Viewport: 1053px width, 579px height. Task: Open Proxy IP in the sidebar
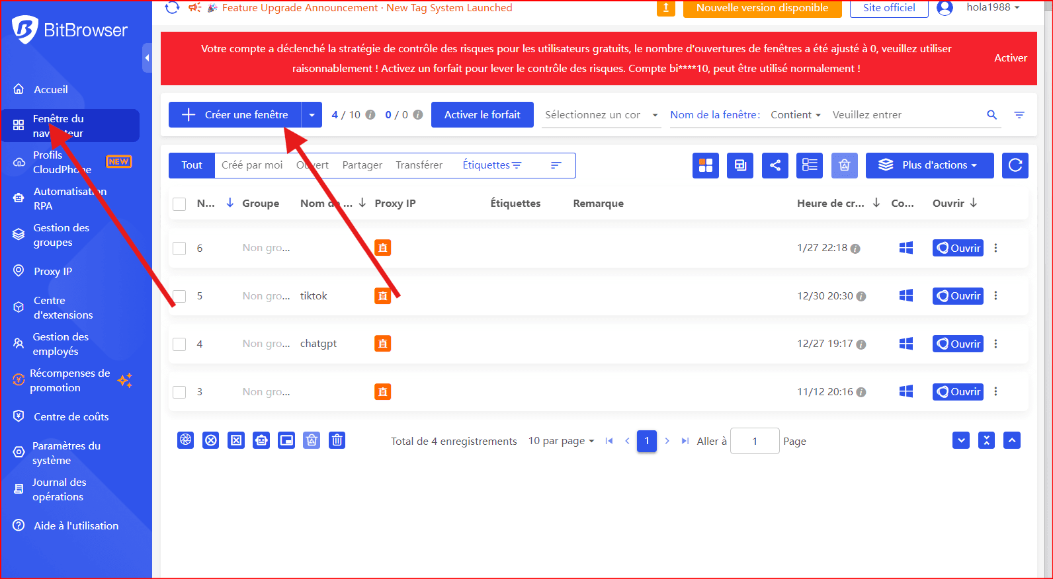pos(53,271)
